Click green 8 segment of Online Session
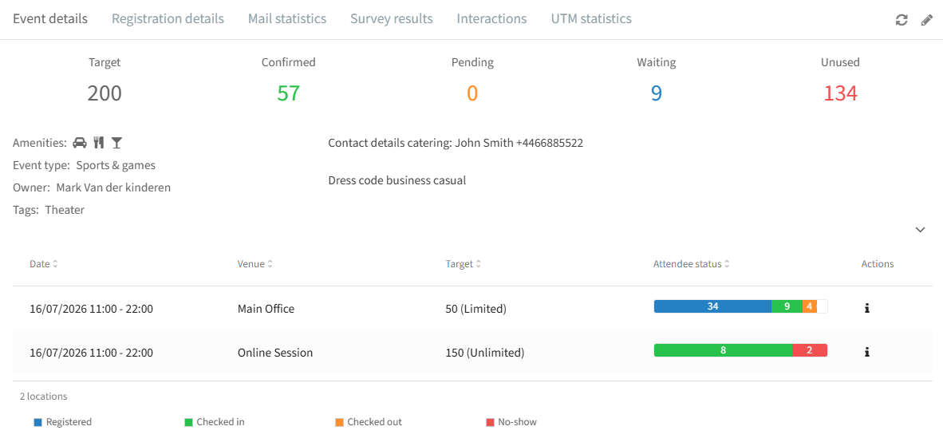943x438 pixels. [723, 350]
